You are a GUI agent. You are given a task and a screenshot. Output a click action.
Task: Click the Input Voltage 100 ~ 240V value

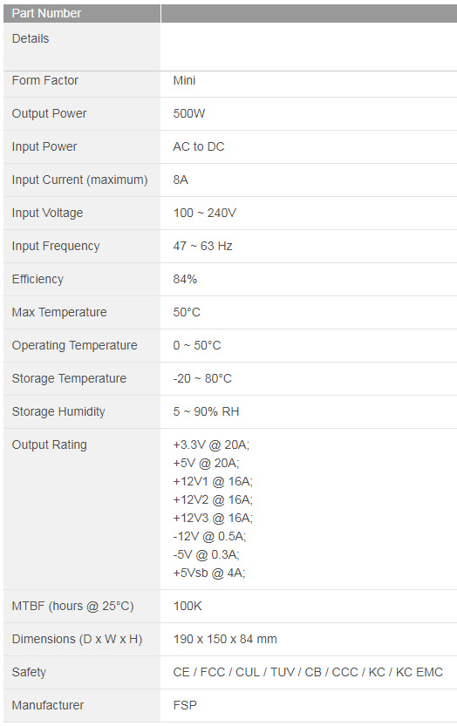click(204, 213)
